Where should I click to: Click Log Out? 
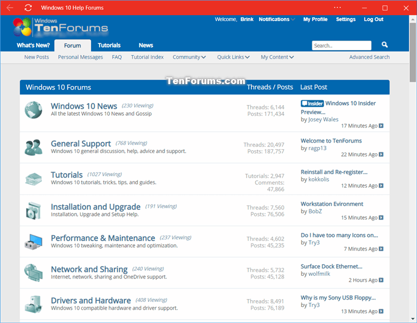point(374,19)
